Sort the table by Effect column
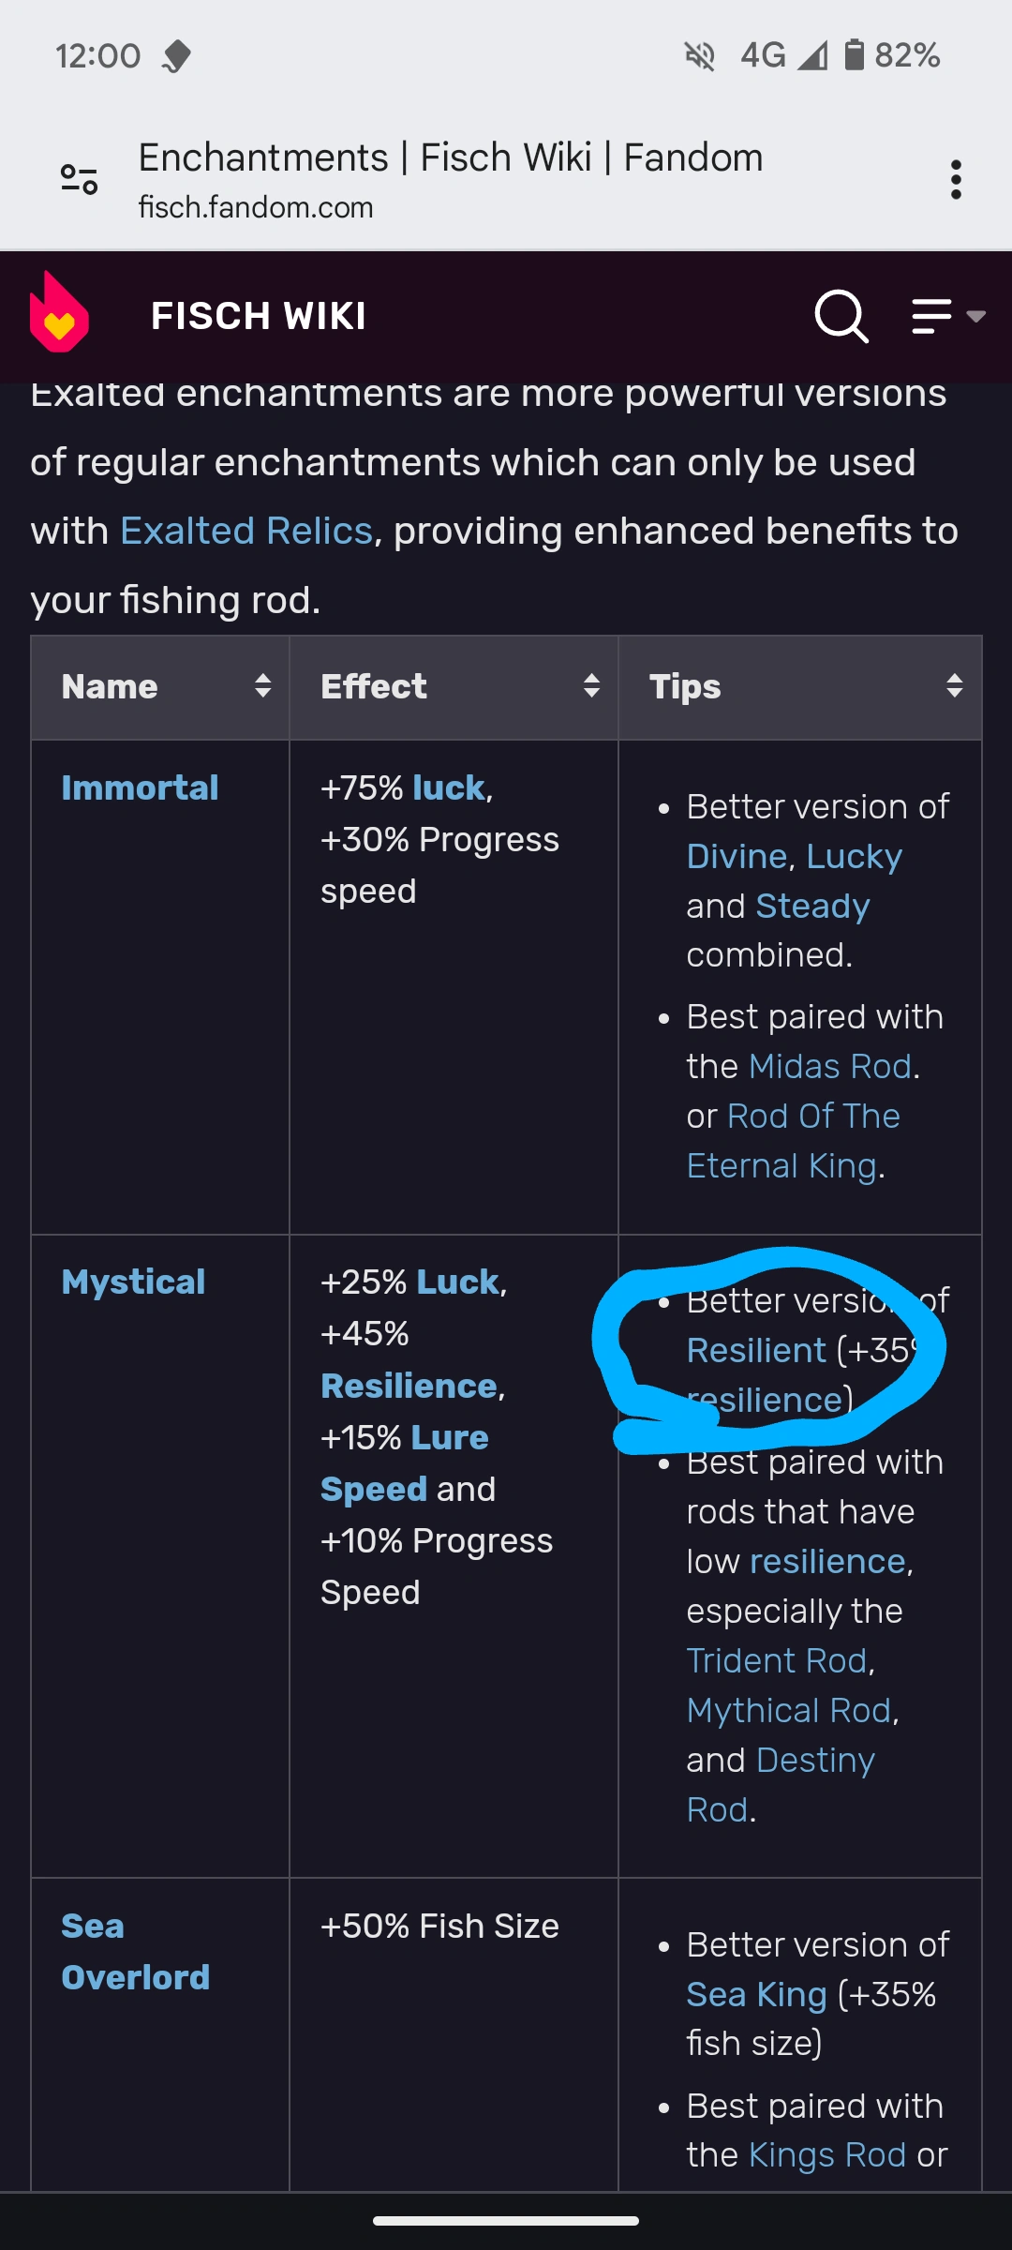This screenshot has height=2250, width=1012. [x=590, y=686]
